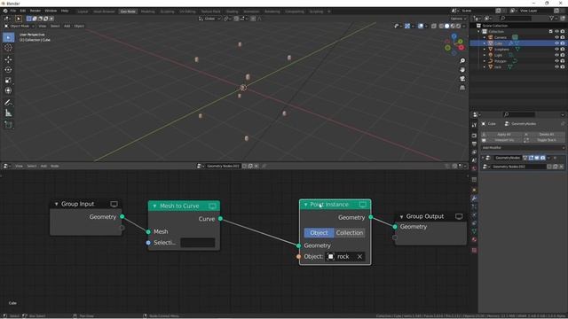Screen dimensions: 568x319
Task: Disable rock object in renders camera icon
Action: [563, 66]
